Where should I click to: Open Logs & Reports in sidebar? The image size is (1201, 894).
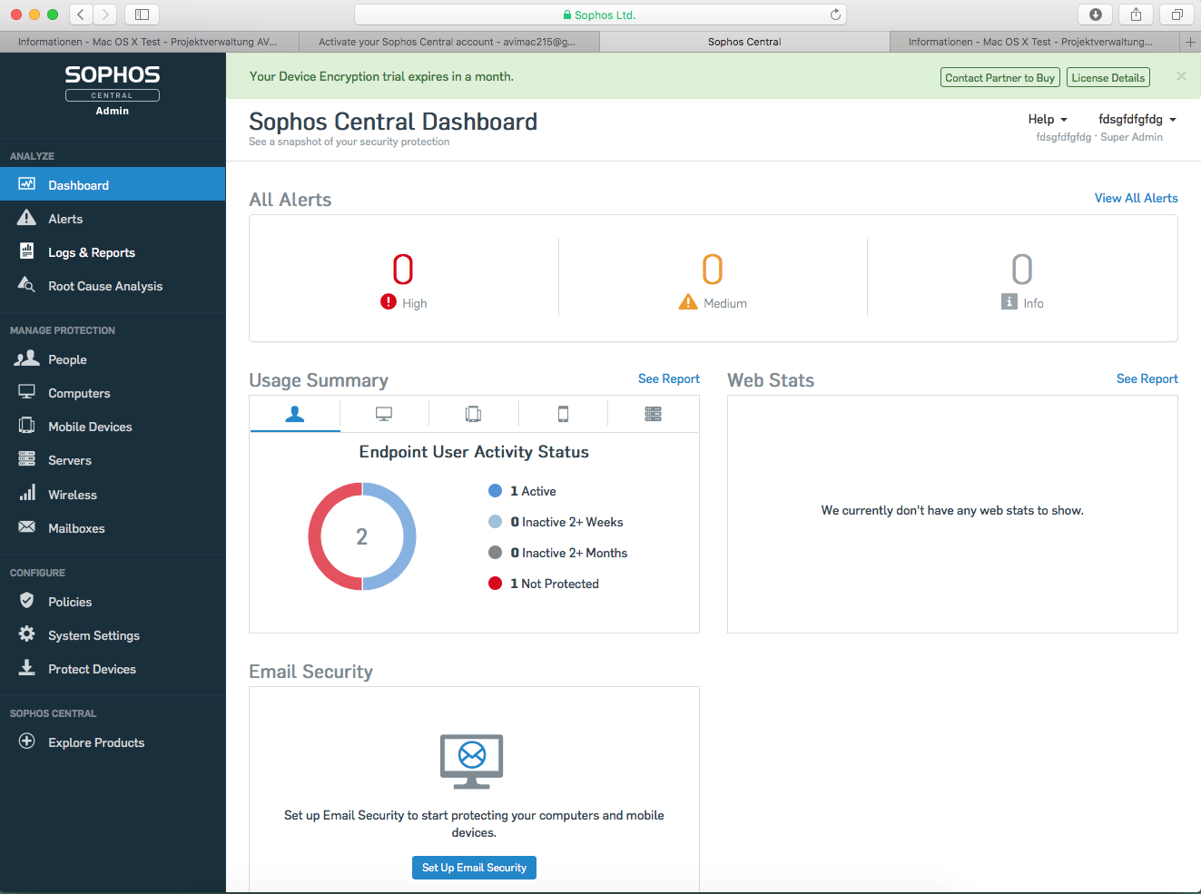pyautogui.click(x=91, y=252)
